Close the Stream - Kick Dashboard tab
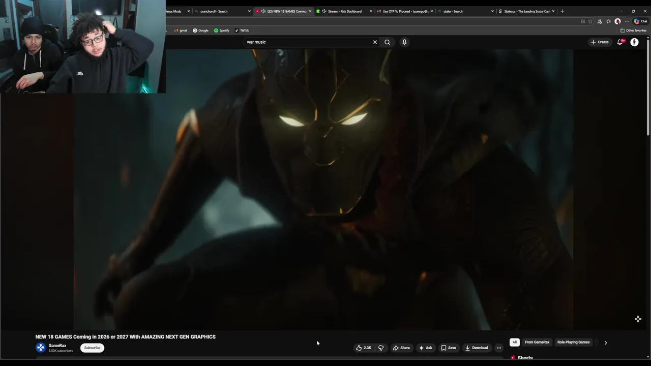The image size is (651, 366). (371, 11)
